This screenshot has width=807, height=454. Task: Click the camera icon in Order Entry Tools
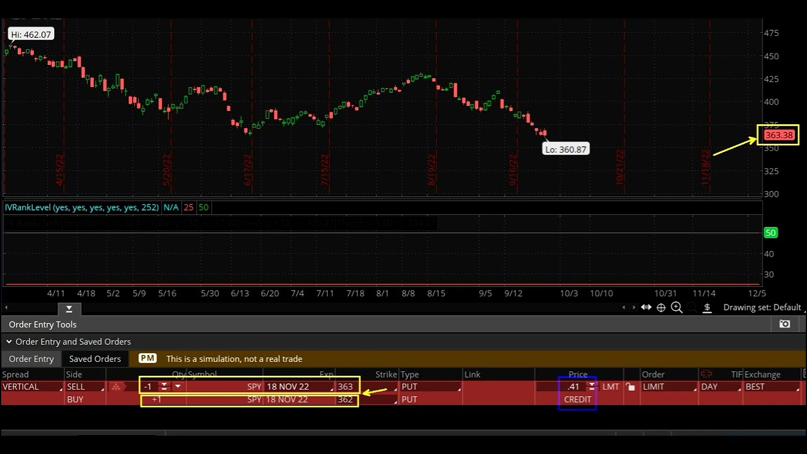pyautogui.click(x=785, y=324)
